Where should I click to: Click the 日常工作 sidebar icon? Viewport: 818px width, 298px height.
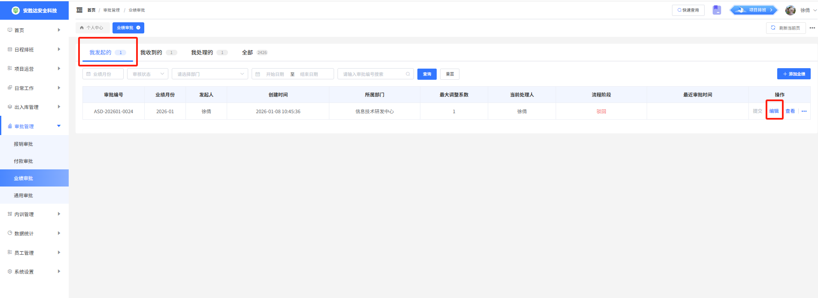pos(10,87)
